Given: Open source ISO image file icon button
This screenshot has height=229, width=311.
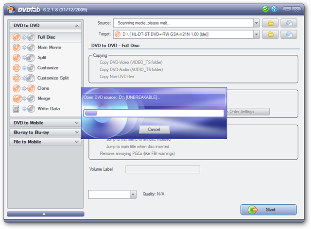Looking at the screenshot, I should 289,23.
